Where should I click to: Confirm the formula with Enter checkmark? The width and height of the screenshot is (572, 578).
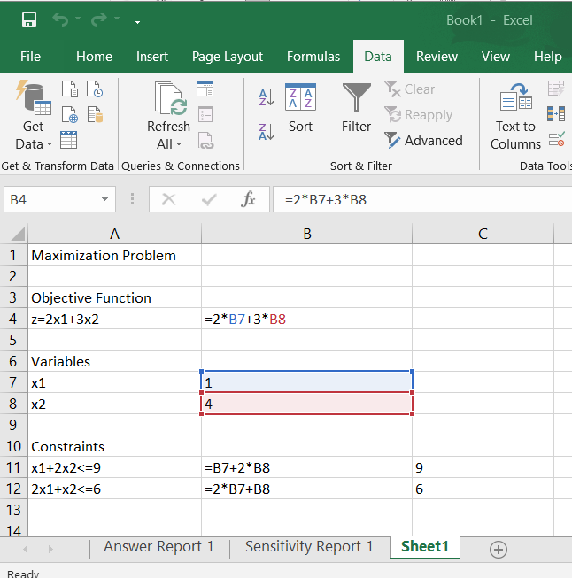tap(209, 199)
